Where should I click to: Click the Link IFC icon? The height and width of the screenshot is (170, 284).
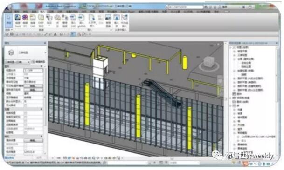25,20
